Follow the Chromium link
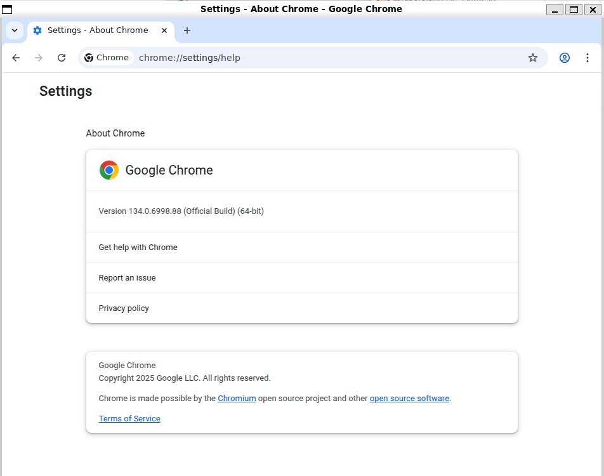604x476 pixels. tap(237, 399)
